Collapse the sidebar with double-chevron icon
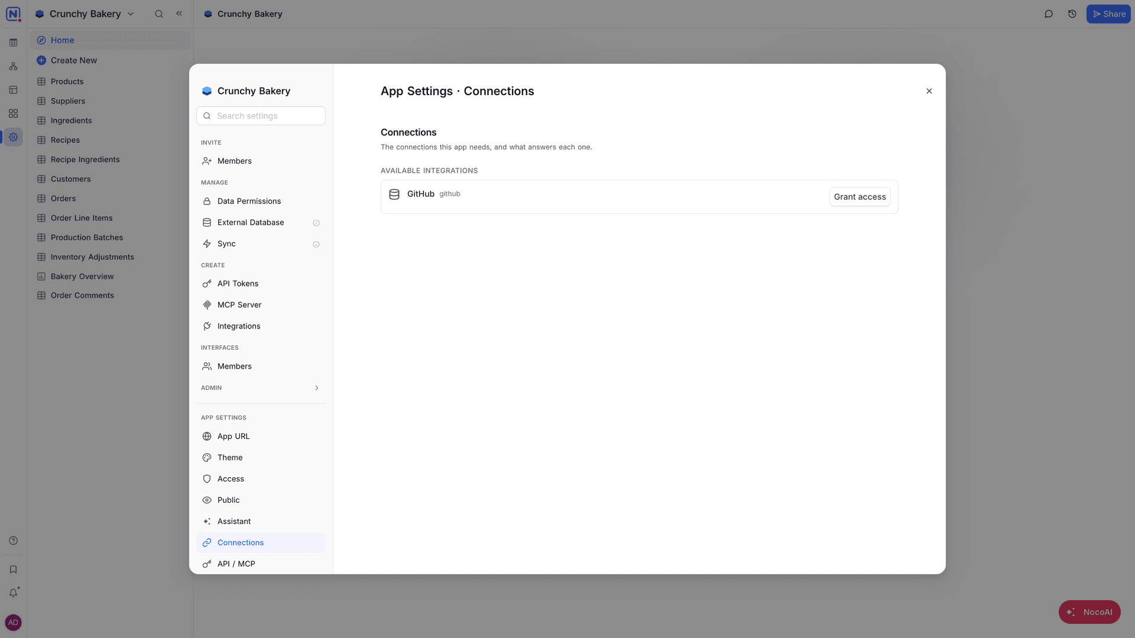Viewport: 1135px width, 638px height. 179,14
